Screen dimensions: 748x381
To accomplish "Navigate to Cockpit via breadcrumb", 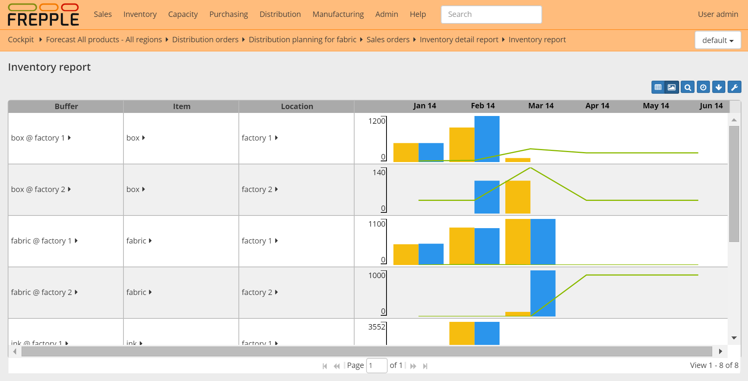I will pos(21,40).
